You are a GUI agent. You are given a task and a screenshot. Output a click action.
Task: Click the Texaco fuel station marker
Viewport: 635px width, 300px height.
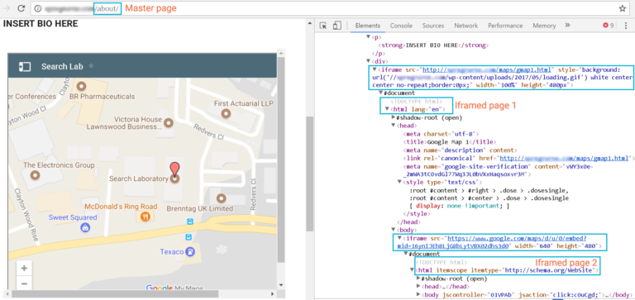click(189, 252)
